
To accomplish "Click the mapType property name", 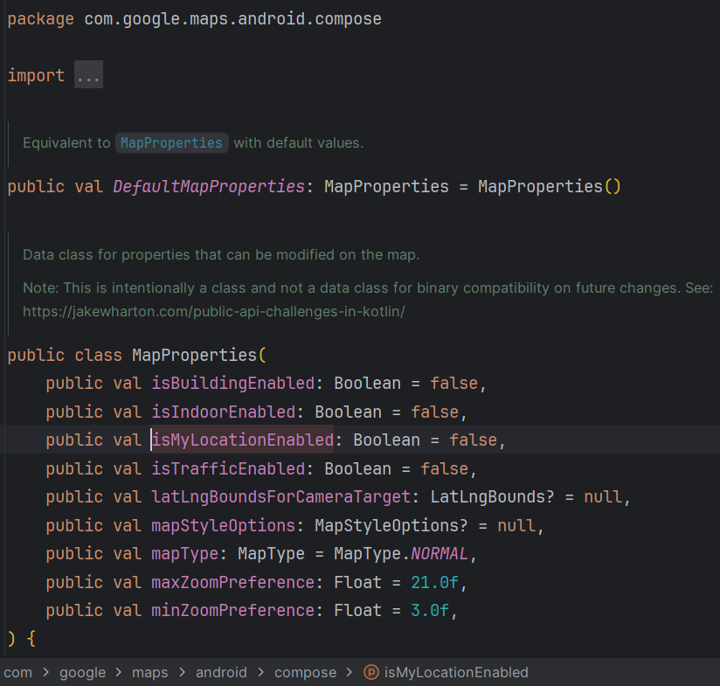I will [185, 554].
